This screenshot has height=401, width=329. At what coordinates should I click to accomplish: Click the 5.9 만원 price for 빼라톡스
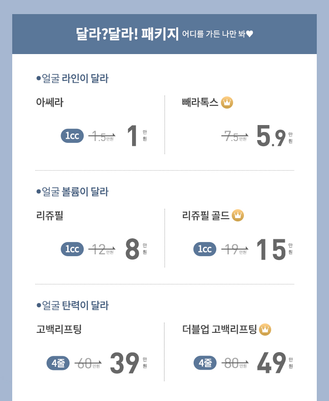pos(275,135)
